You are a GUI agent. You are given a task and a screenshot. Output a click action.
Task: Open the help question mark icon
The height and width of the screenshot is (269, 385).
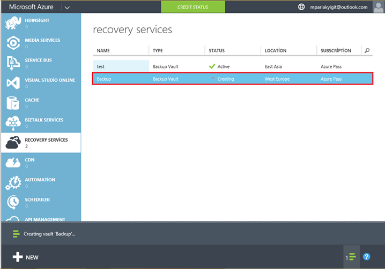(367, 257)
